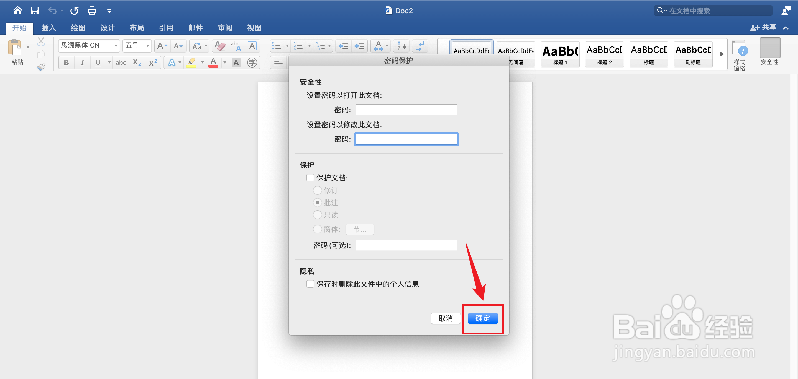
Task: Click the Security button in ribbon
Action: (770, 52)
